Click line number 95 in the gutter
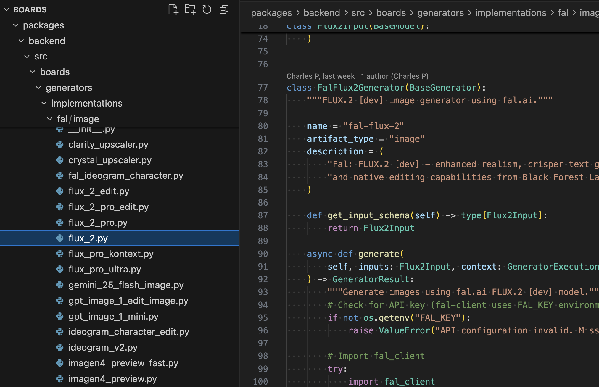Image resolution: width=599 pixels, height=387 pixels. pos(263,317)
